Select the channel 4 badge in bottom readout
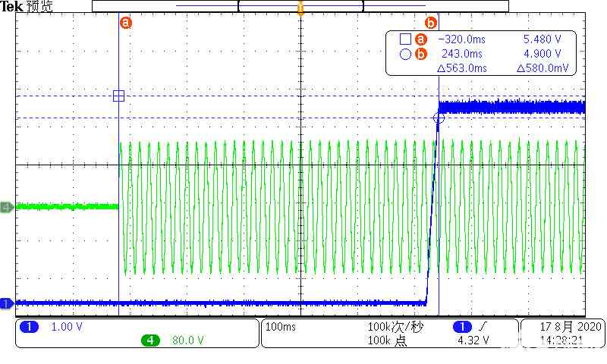The height and width of the screenshot is (364, 607). click(150, 340)
